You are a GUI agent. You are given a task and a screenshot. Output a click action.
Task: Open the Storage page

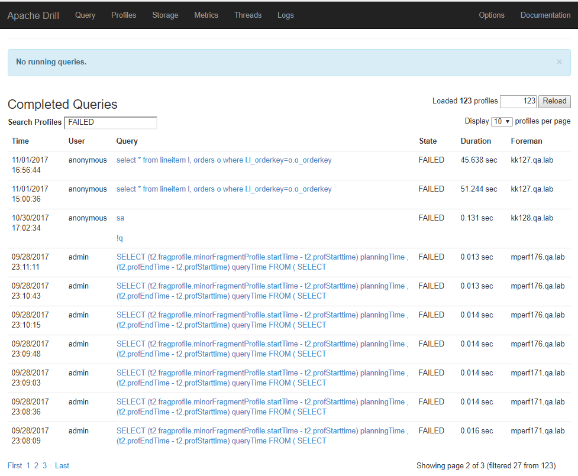pos(165,15)
